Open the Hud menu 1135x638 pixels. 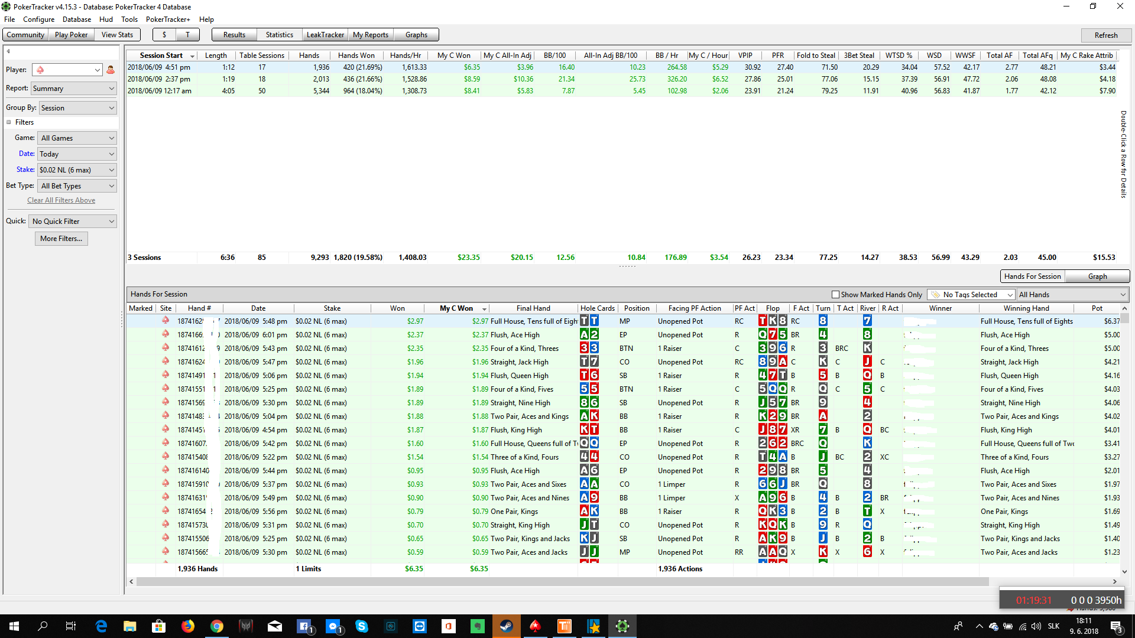coord(106,19)
